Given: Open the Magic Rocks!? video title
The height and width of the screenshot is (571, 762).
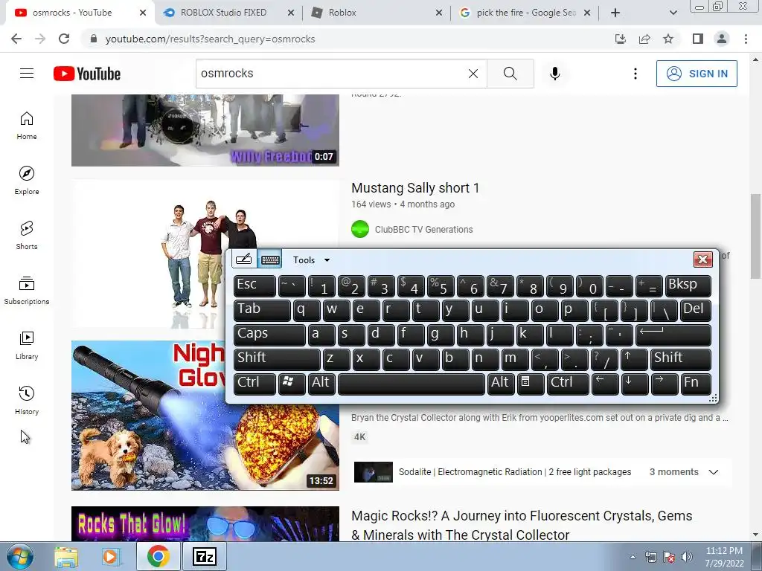Looking at the screenshot, I should click(522, 525).
